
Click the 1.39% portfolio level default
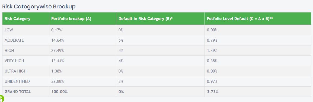212,51
